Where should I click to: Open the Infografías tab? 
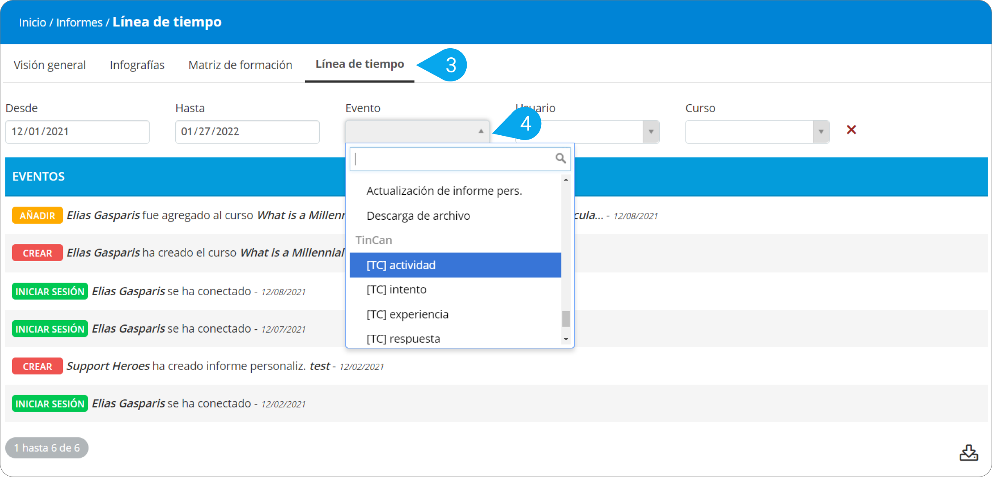(137, 65)
